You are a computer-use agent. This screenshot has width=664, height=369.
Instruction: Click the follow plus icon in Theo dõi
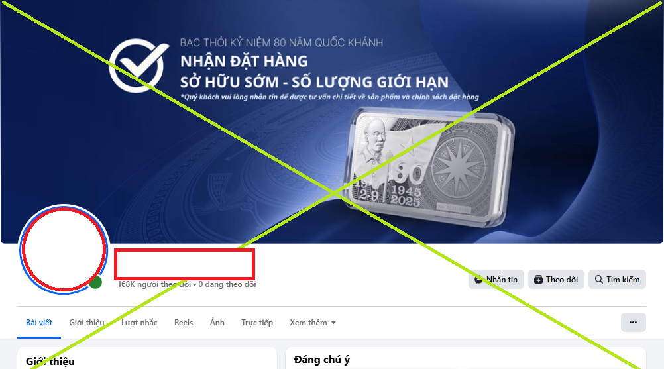point(538,280)
